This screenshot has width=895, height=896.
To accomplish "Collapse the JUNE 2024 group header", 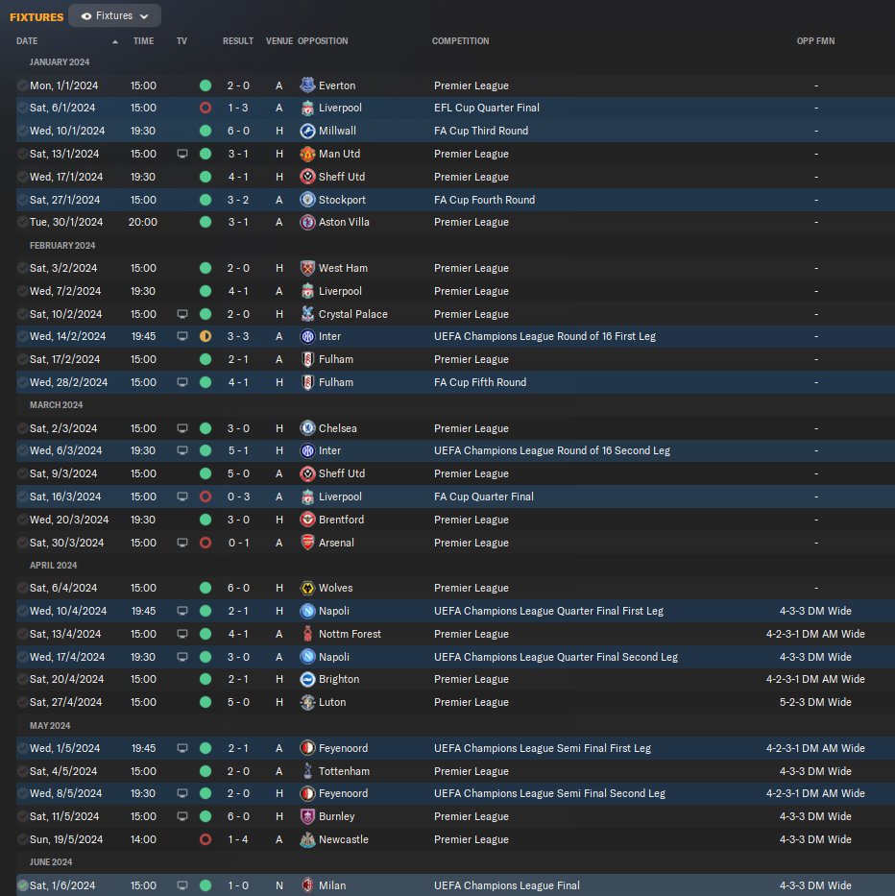I will pos(51,862).
